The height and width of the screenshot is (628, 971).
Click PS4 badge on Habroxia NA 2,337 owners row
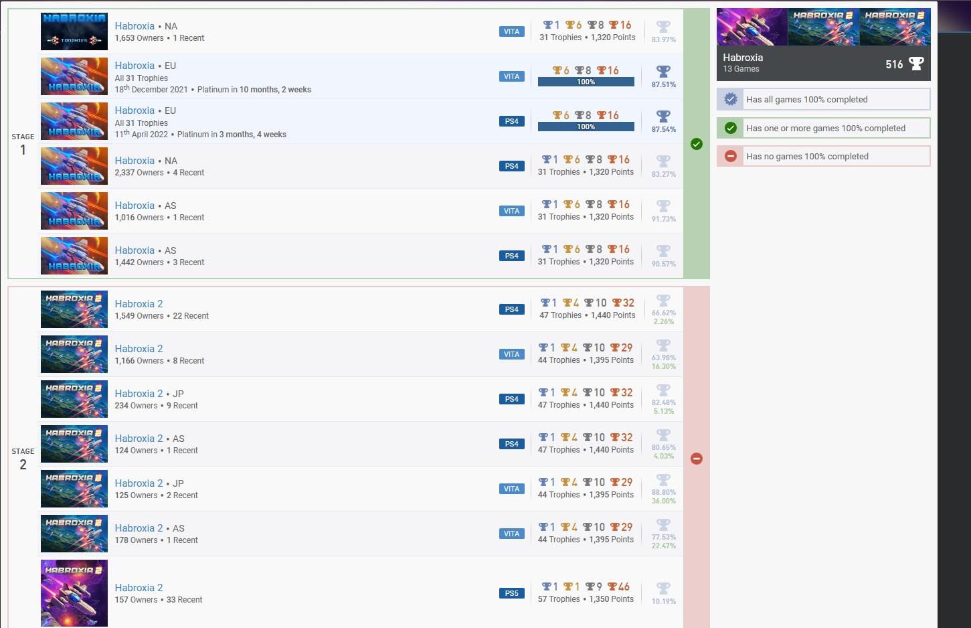click(512, 166)
